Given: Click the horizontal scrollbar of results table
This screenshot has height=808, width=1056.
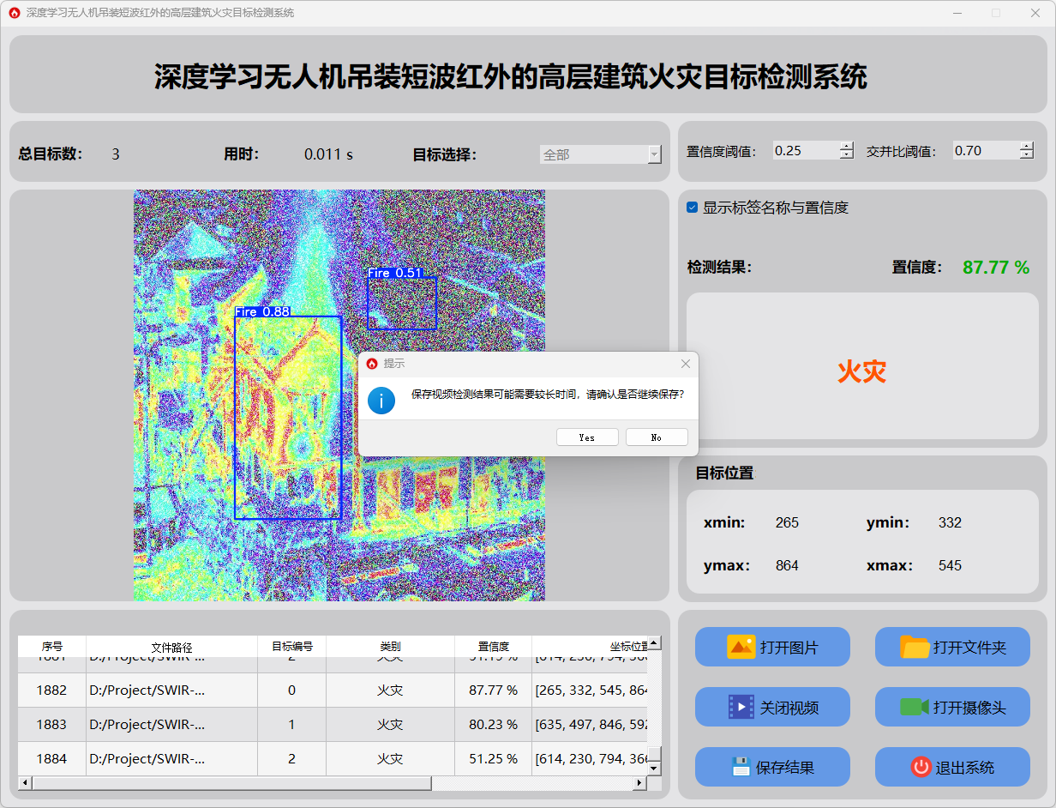Looking at the screenshot, I should pos(231,783).
